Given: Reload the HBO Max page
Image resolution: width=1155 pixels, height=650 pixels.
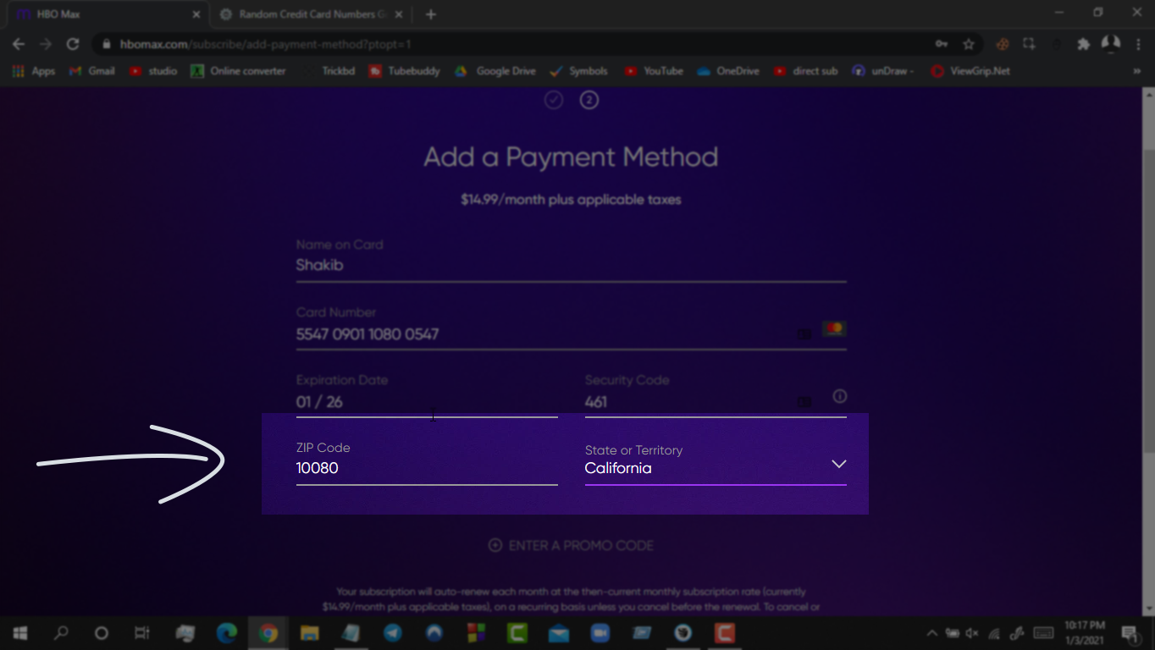Looking at the screenshot, I should (x=73, y=44).
